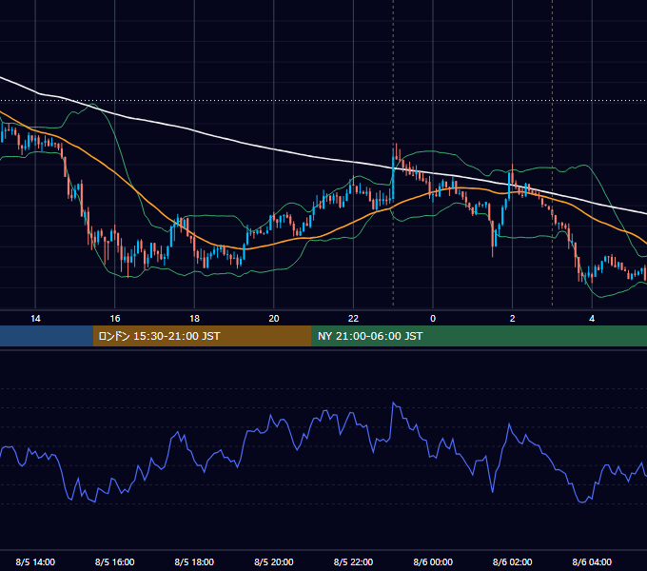Click the 8/5 14:00 date label
The image size is (647, 571).
[x=35, y=561]
